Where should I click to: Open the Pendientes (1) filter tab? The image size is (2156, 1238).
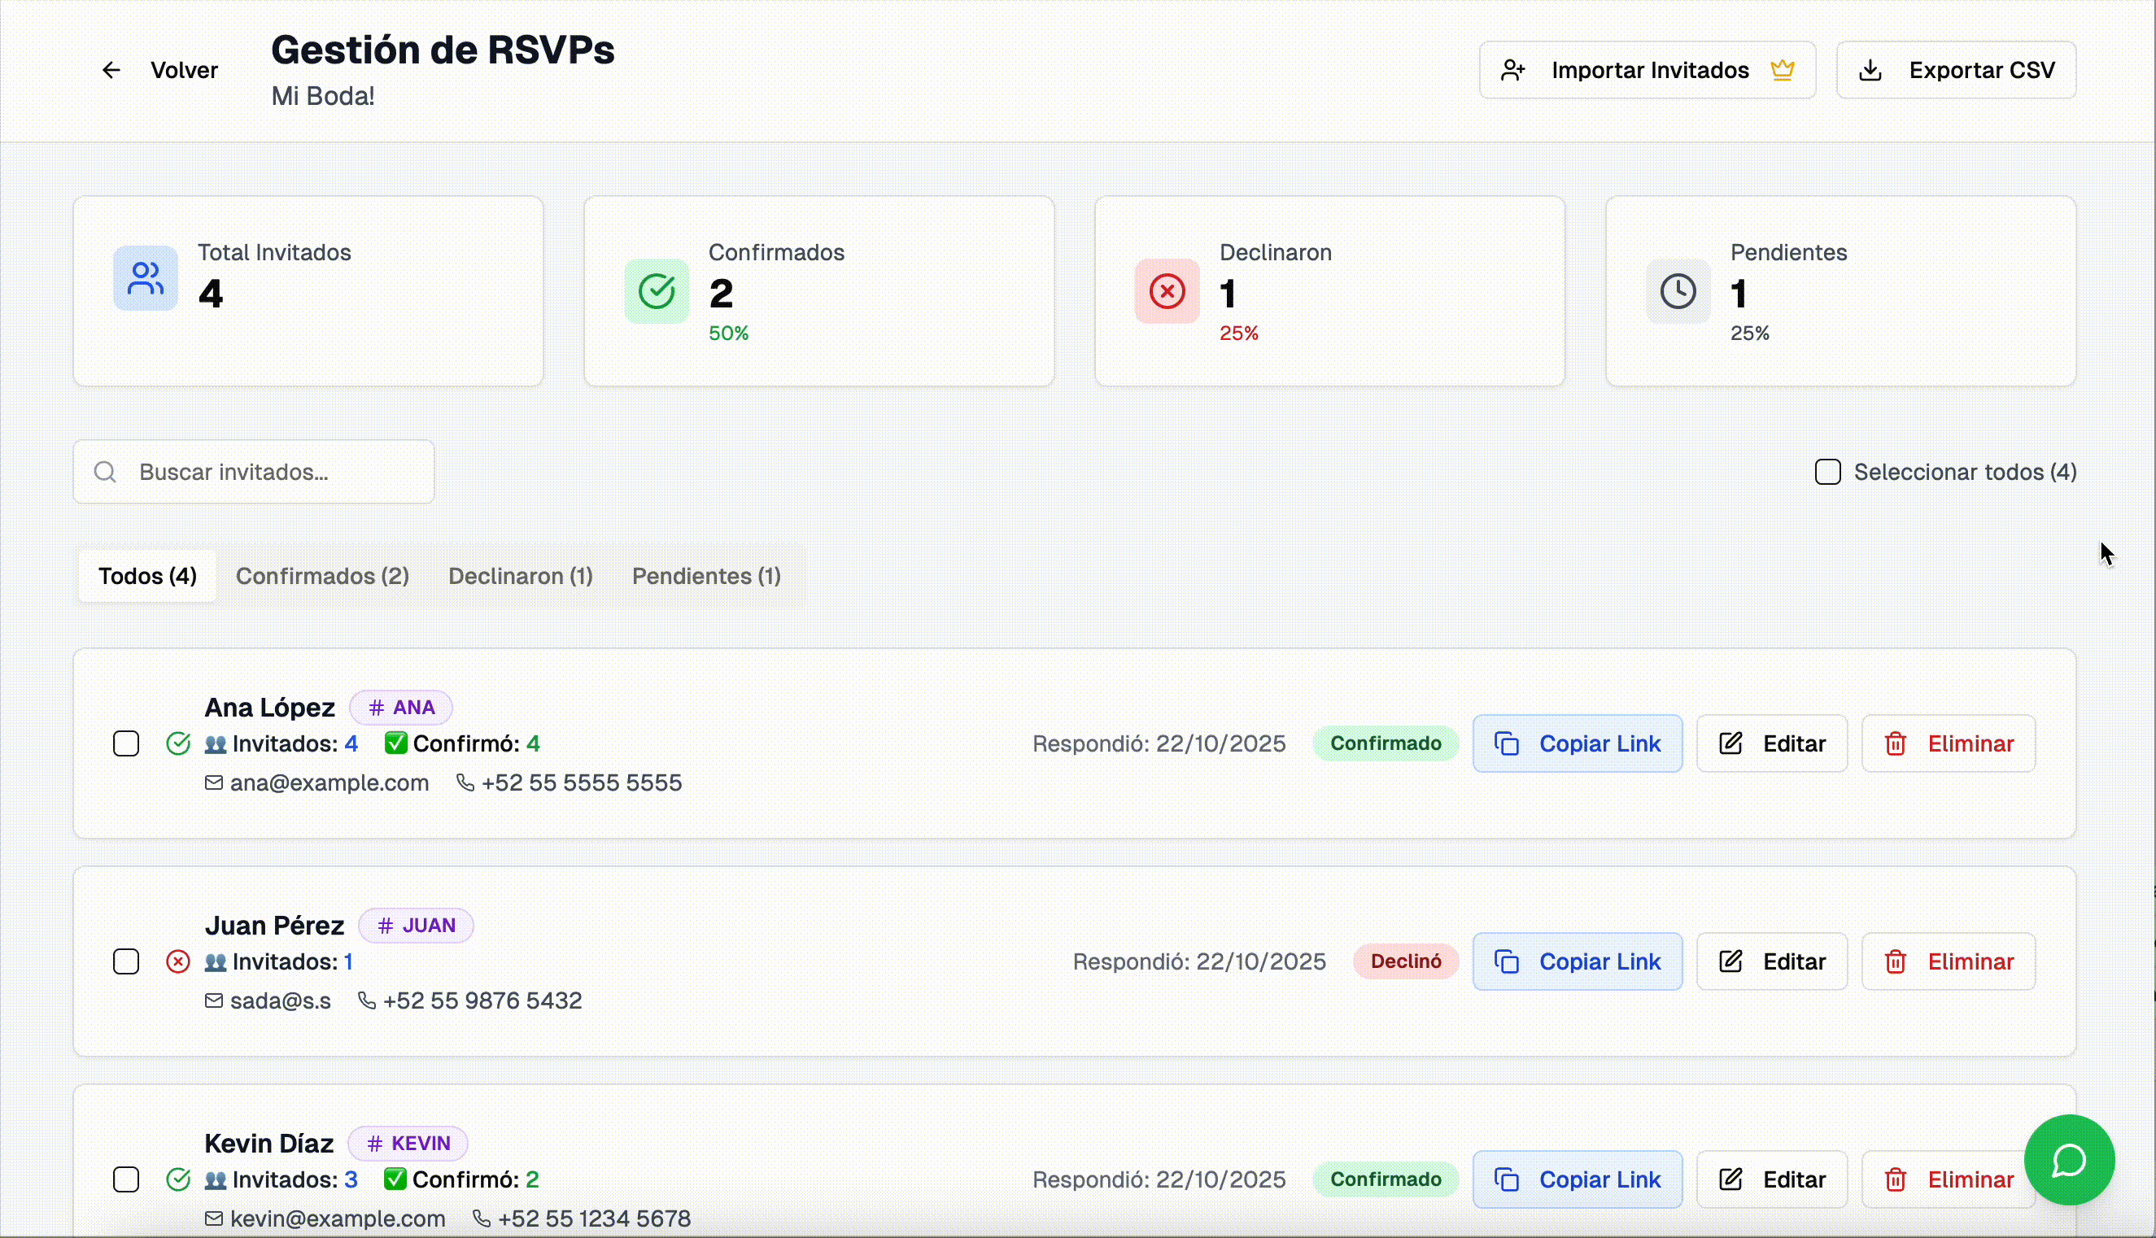(706, 576)
